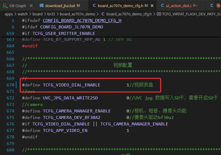Click TCFG_APP_VIDEO_EN on line 677

click(x=65, y=130)
